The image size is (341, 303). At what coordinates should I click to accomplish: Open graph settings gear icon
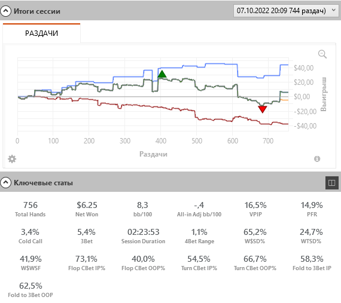[x=12, y=159]
